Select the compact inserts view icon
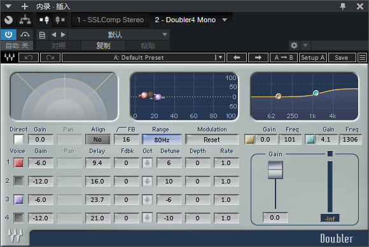Screen dimensions: 369x247 click(x=60, y=20)
